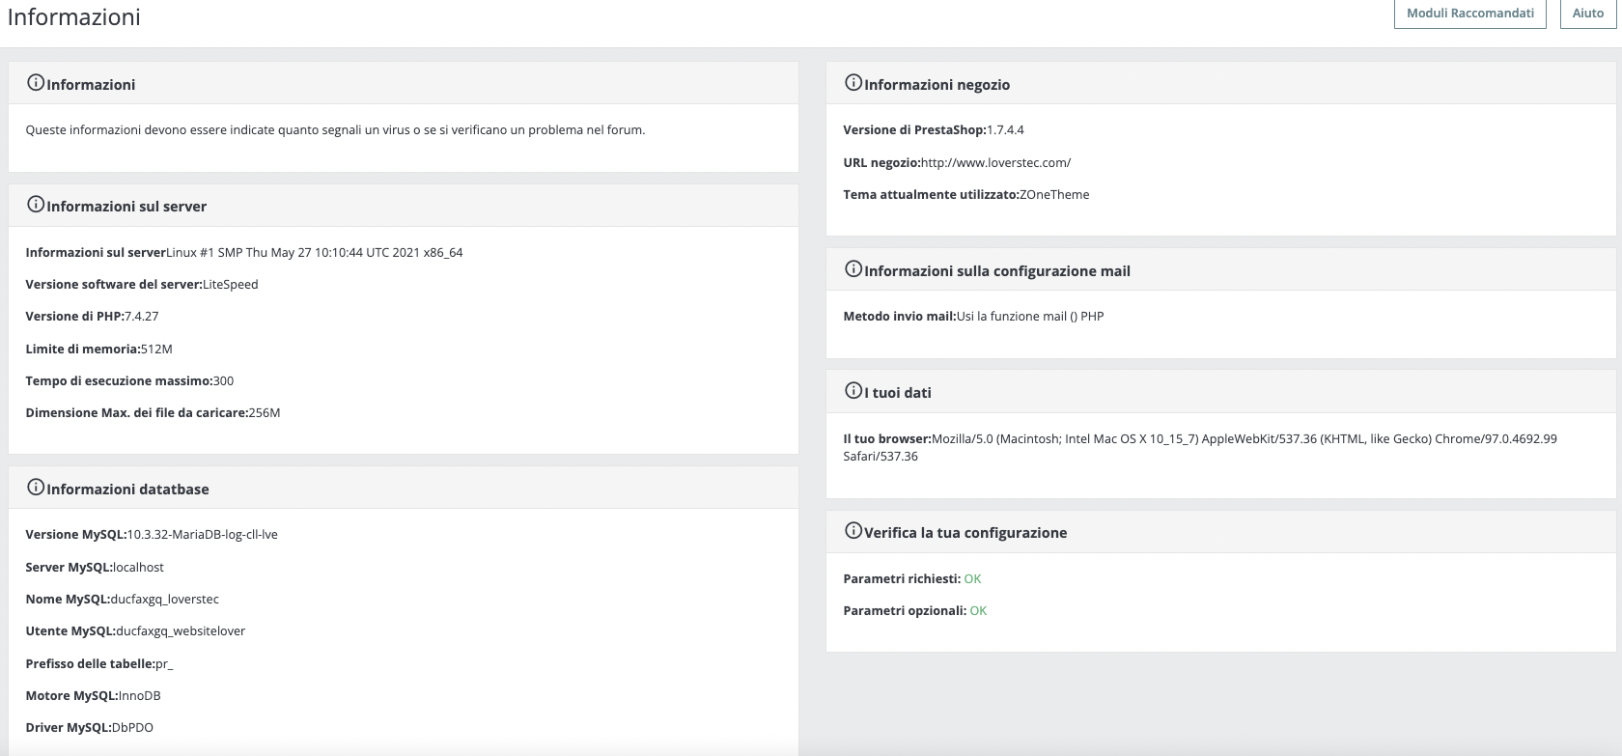Click the info icon beside the first Informazioni panel heading

point(36,83)
